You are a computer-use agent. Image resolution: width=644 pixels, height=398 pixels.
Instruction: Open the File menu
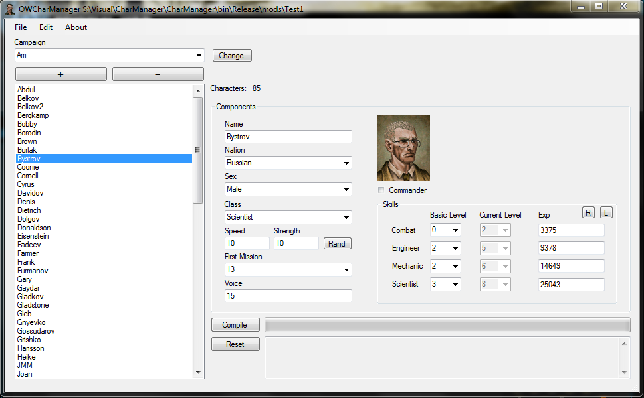pos(21,27)
